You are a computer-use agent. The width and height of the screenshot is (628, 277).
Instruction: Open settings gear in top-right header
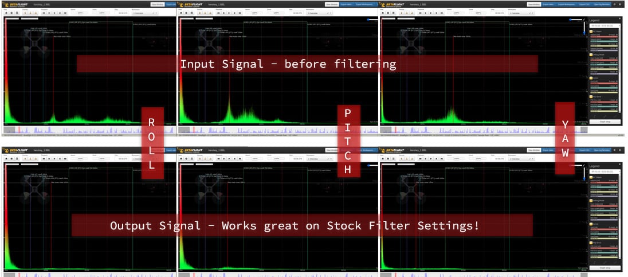(615, 4)
